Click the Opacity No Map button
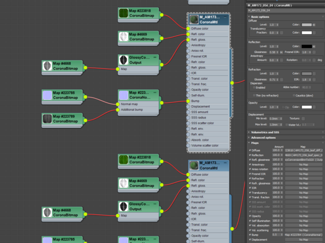The height and width of the screenshot is (243, 325). pyautogui.click(x=304, y=216)
